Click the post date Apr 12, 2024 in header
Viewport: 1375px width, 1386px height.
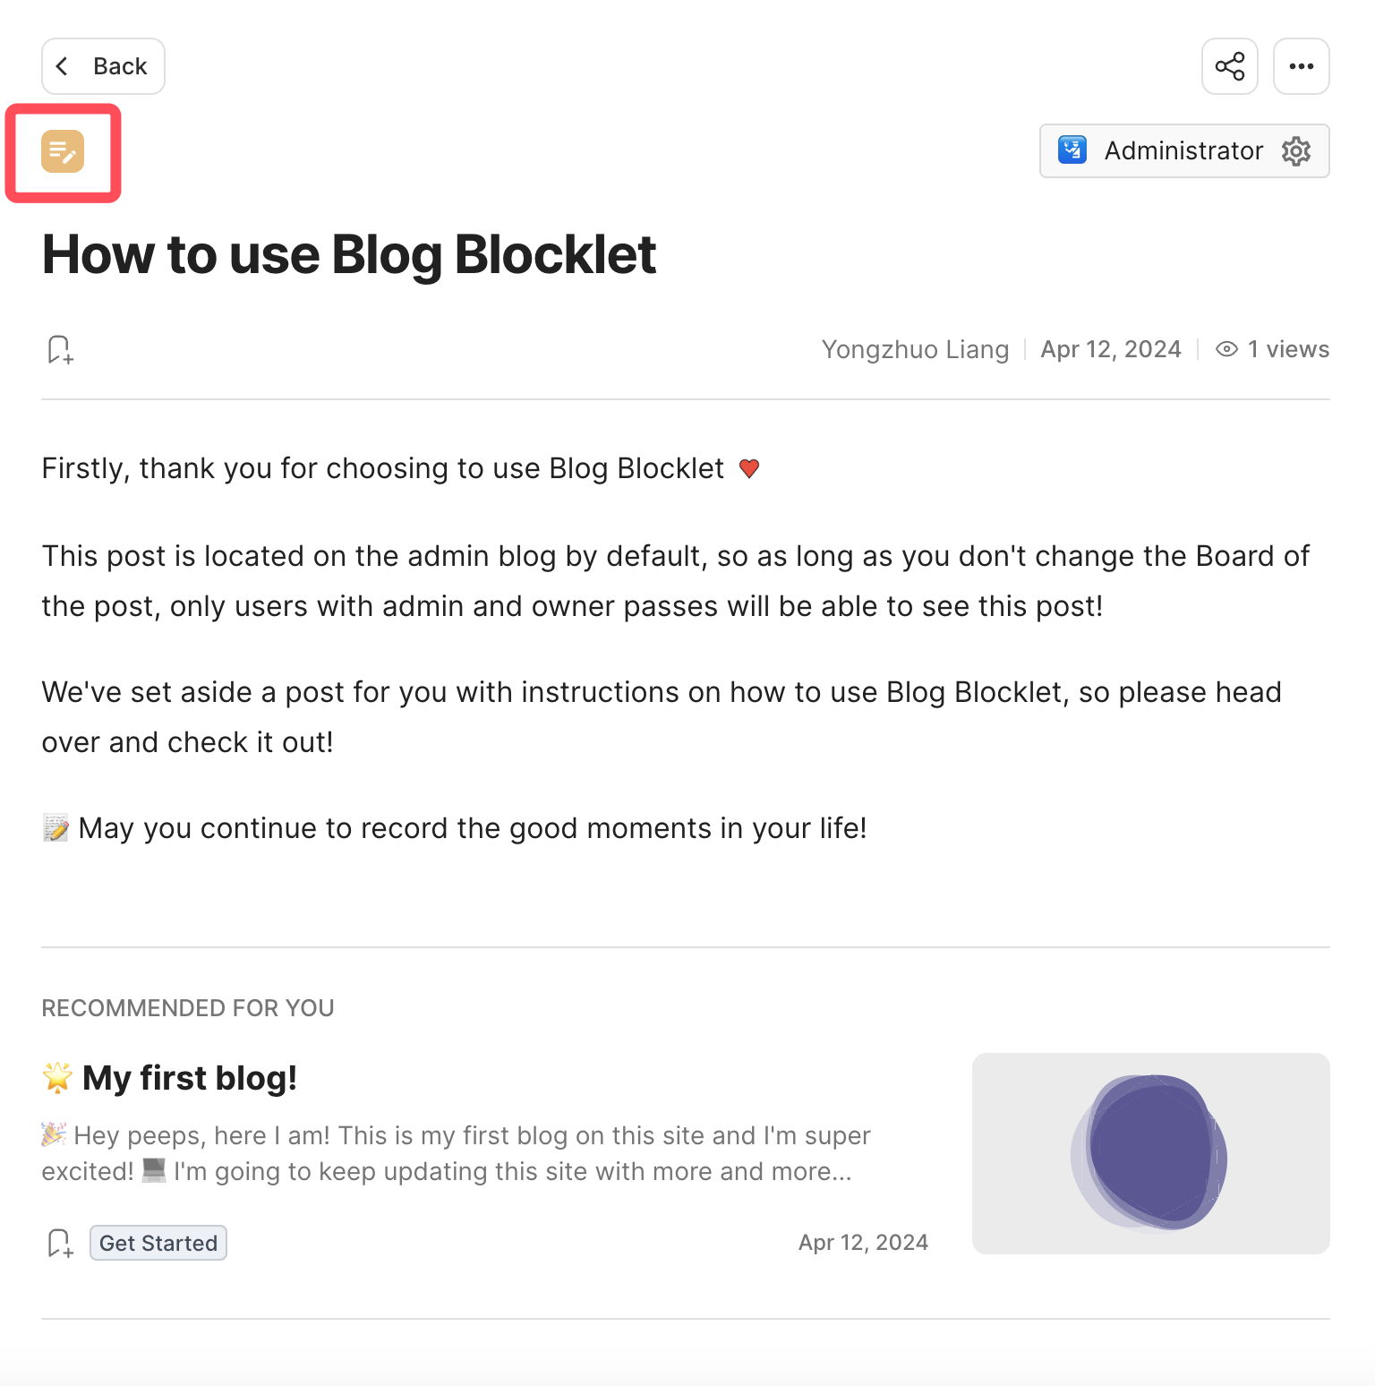coord(1110,349)
